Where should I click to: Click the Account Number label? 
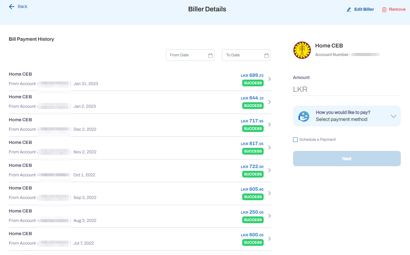point(333,54)
